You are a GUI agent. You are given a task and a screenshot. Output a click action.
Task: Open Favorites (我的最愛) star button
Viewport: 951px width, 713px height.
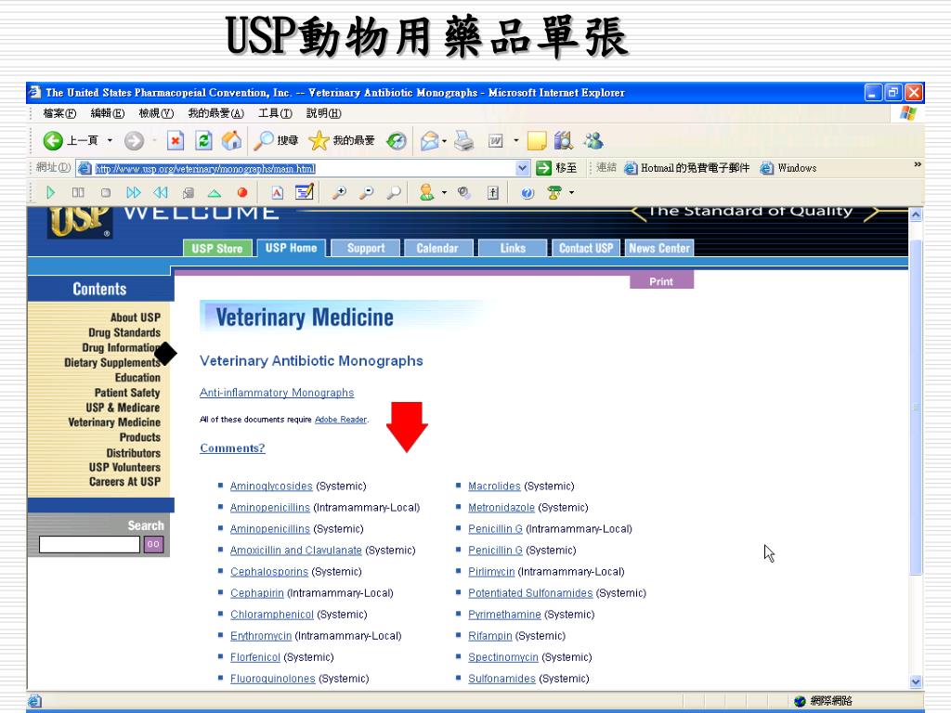[342, 141]
